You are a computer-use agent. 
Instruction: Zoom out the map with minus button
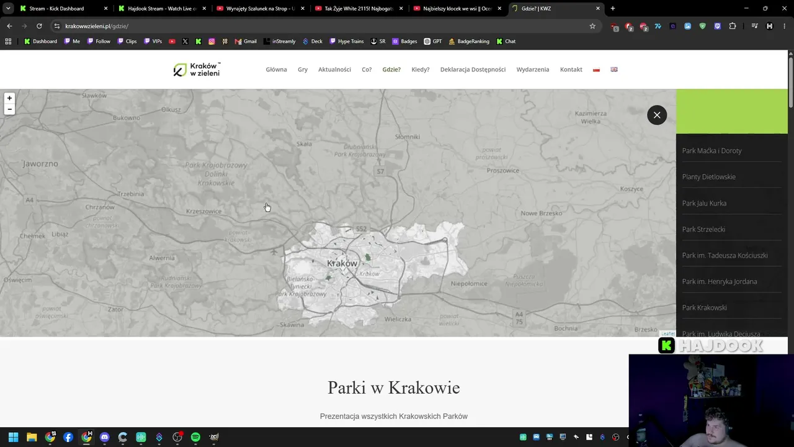(9, 109)
